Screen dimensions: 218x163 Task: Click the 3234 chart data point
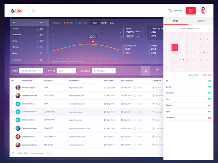click(93, 42)
